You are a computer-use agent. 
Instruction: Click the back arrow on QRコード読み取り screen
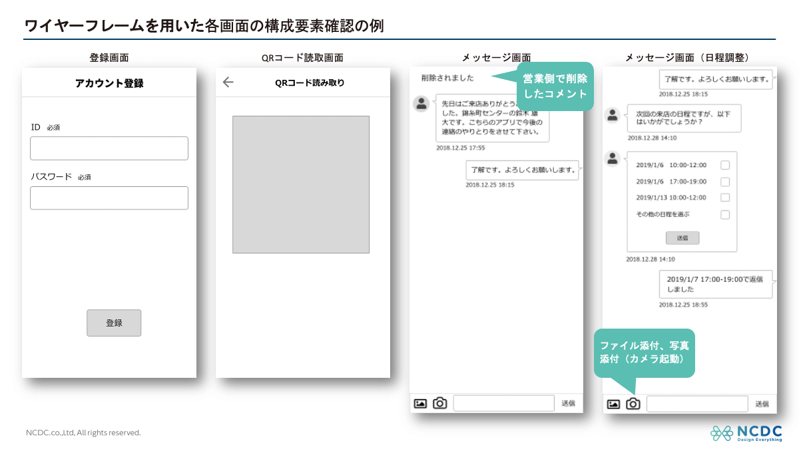click(x=228, y=82)
